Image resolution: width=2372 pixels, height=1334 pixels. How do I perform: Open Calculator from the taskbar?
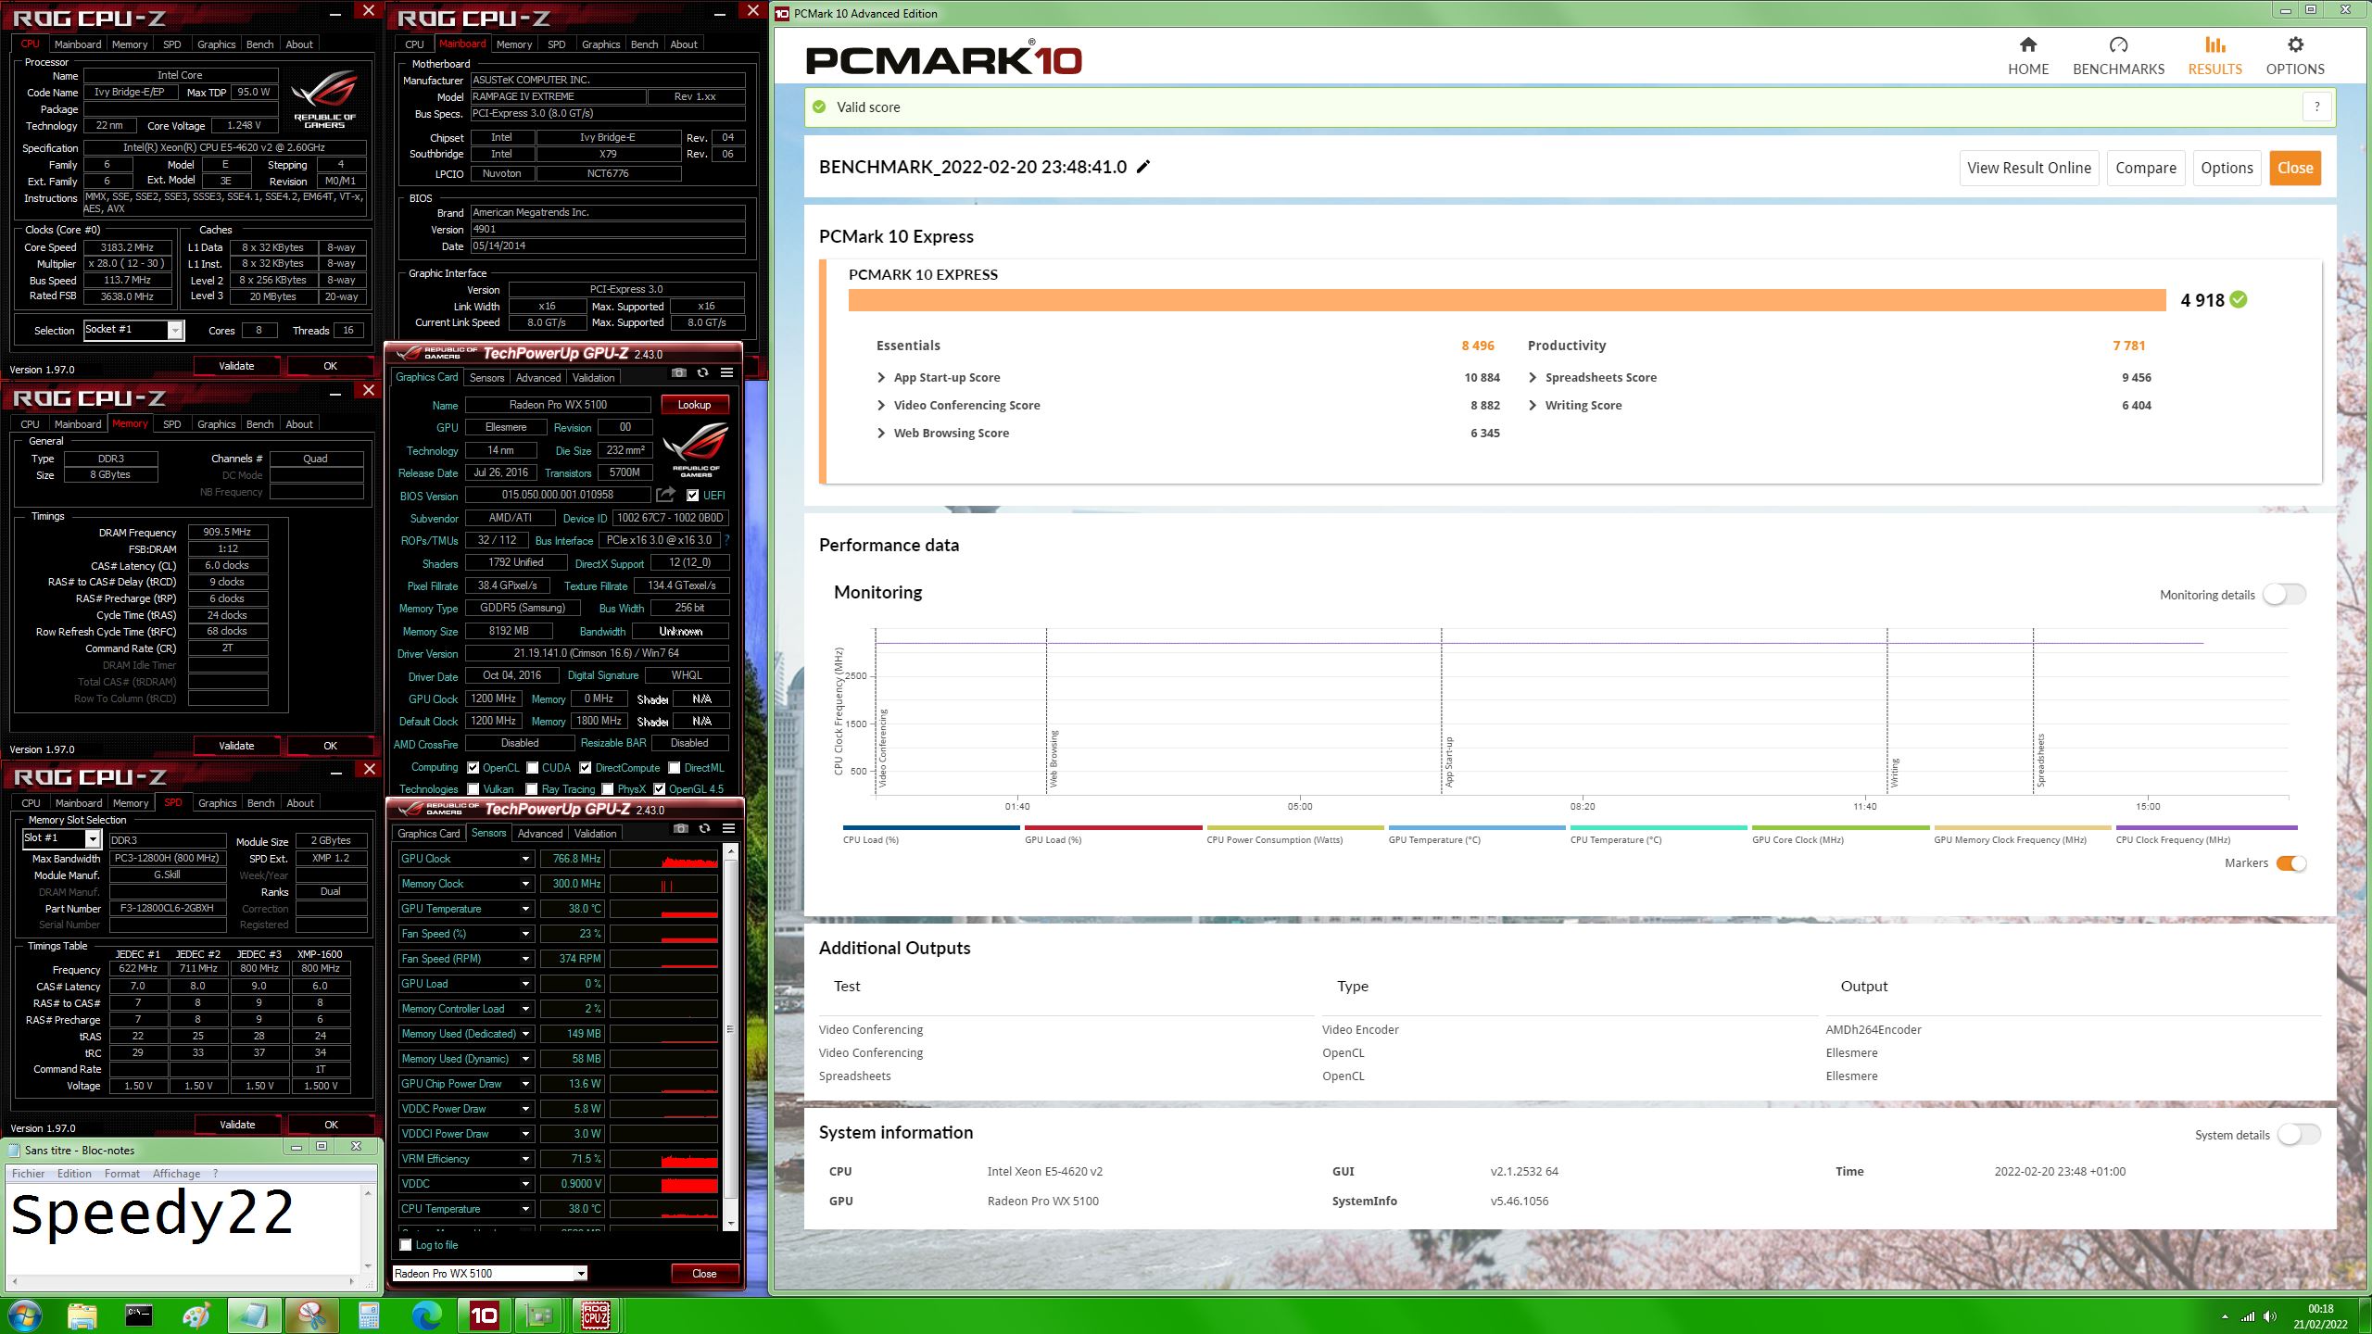[369, 1315]
